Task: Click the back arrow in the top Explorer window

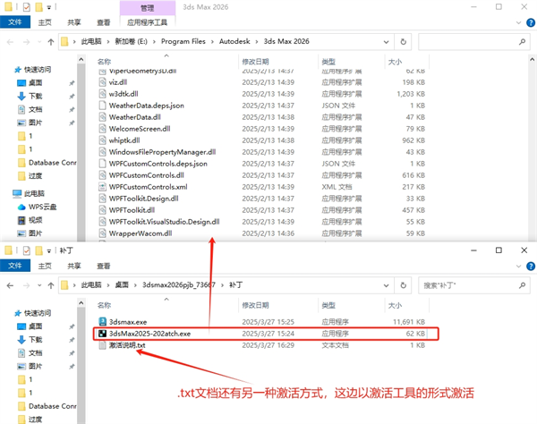Action: click(x=10, y=40)
